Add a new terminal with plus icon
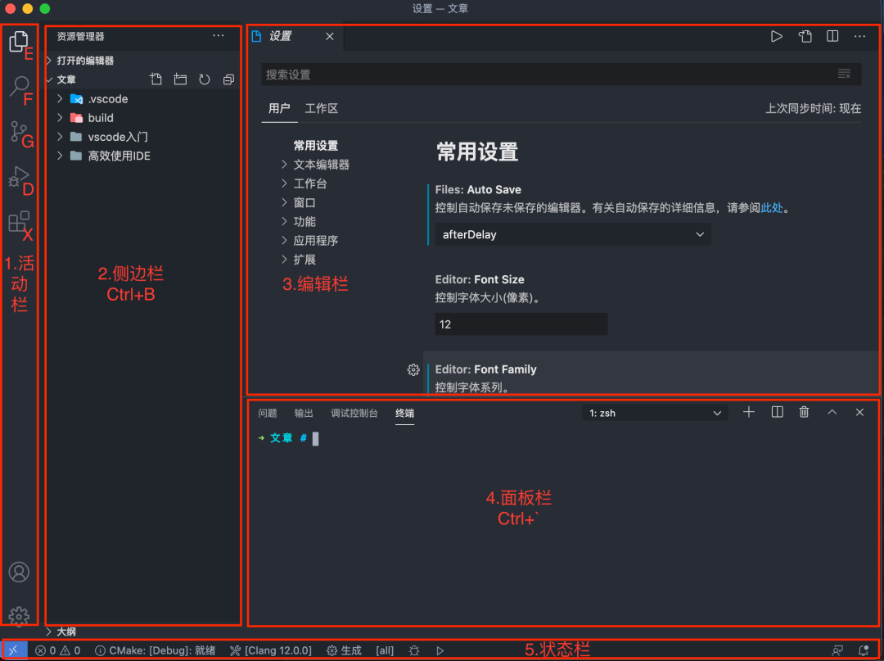Viewport: 884px width, 661px height. coord(749,412)
